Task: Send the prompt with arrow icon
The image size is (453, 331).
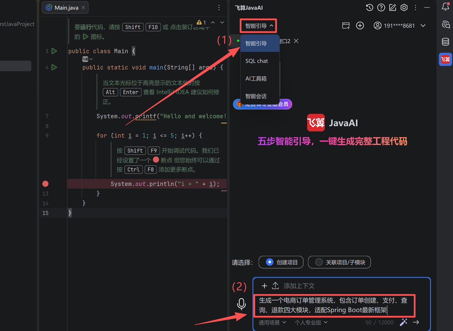Action: click(x=416, y=322)
